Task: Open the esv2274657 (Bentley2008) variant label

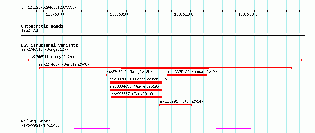Action: [x=64, y=64]
